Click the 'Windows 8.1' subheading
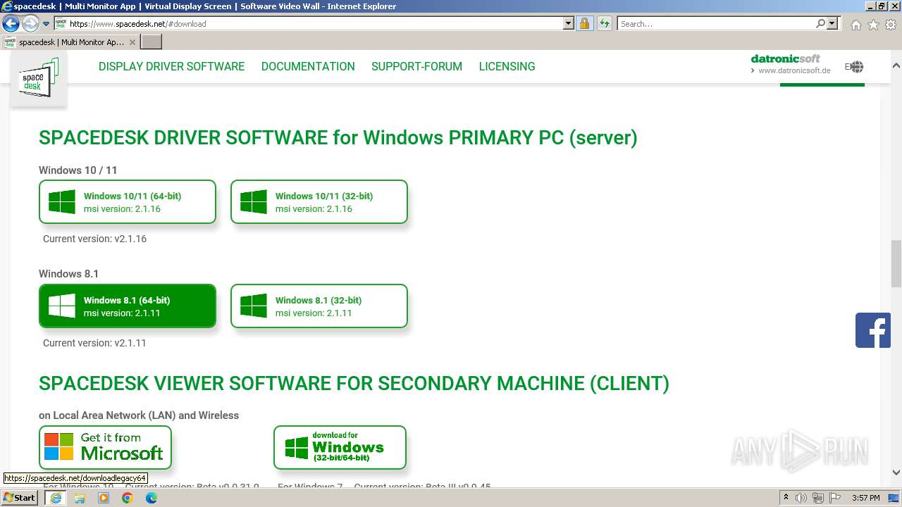The width and height of the screenshot is (902, 507). click(x=68, y=274)
